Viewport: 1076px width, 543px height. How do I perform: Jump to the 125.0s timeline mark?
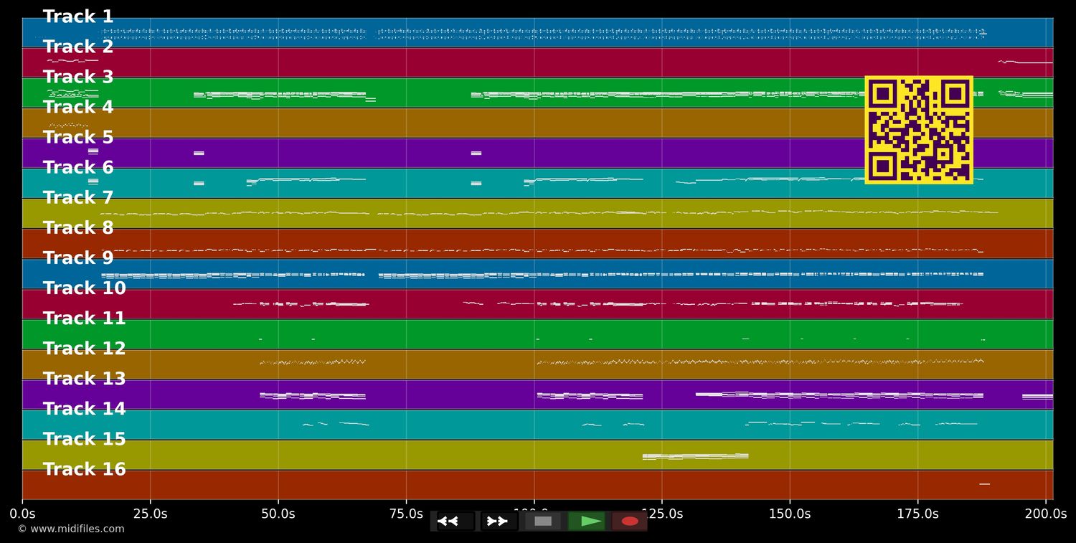coord(662,514)
